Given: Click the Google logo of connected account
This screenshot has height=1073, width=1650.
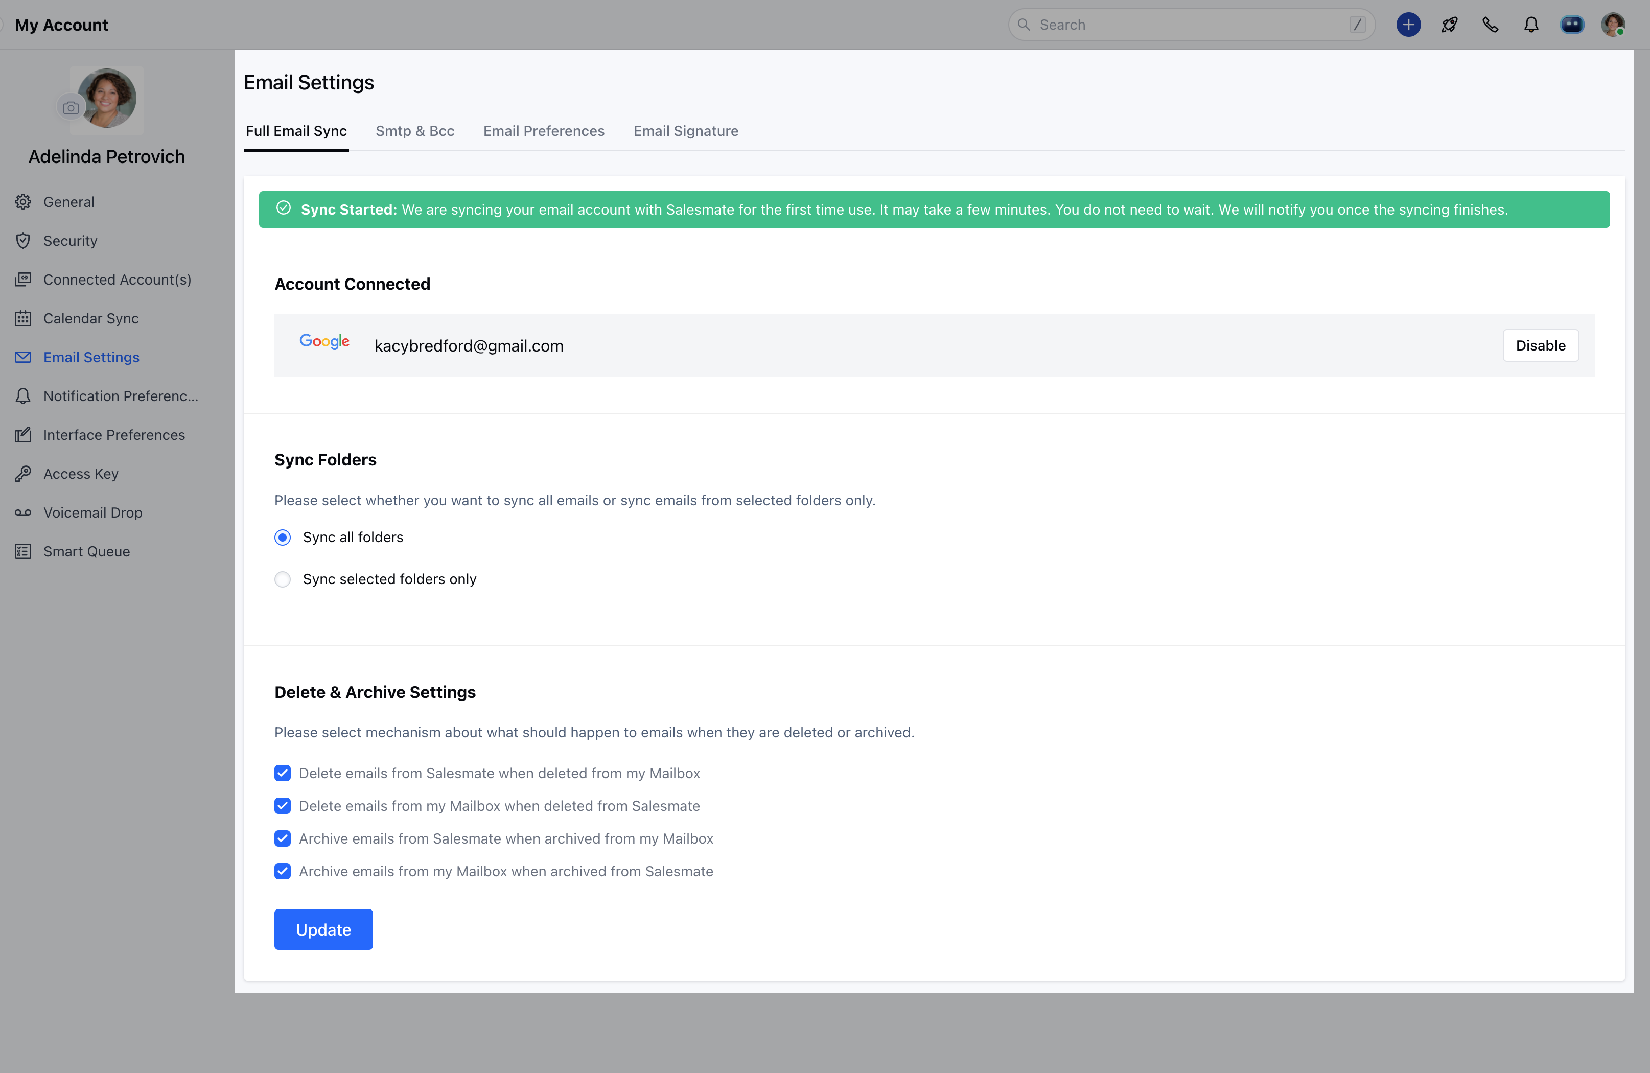Looking at the screenshot, I should (324, 341).
